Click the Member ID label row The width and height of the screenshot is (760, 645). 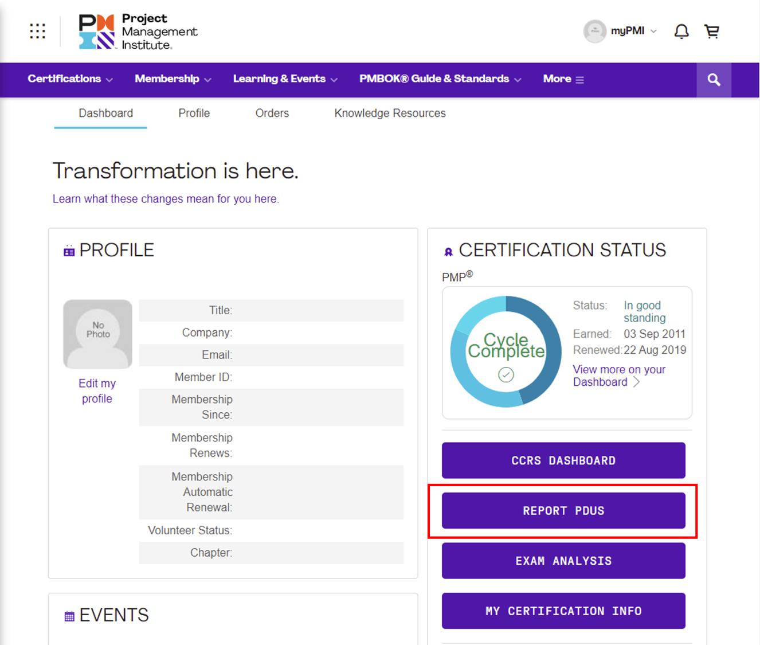pyautogui.click(x=271, y=377)
